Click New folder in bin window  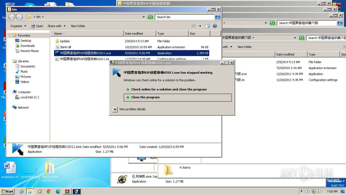[x=78, y=26]
